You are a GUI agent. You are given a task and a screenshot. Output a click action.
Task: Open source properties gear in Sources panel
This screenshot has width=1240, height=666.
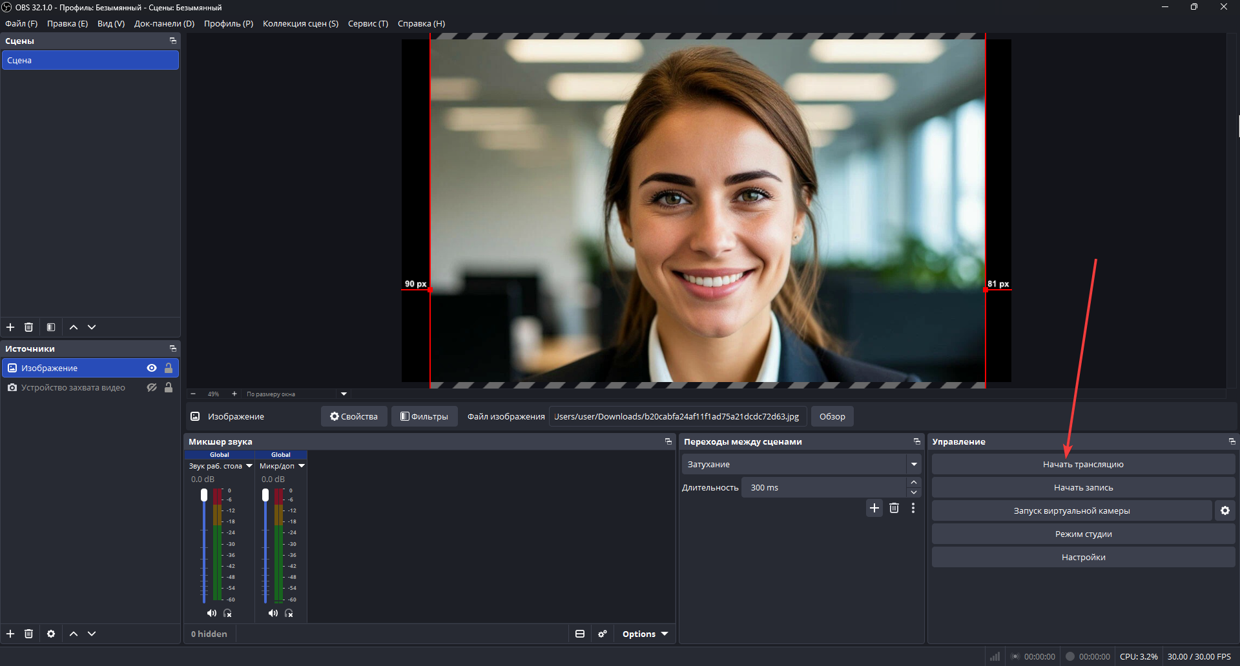51,634
